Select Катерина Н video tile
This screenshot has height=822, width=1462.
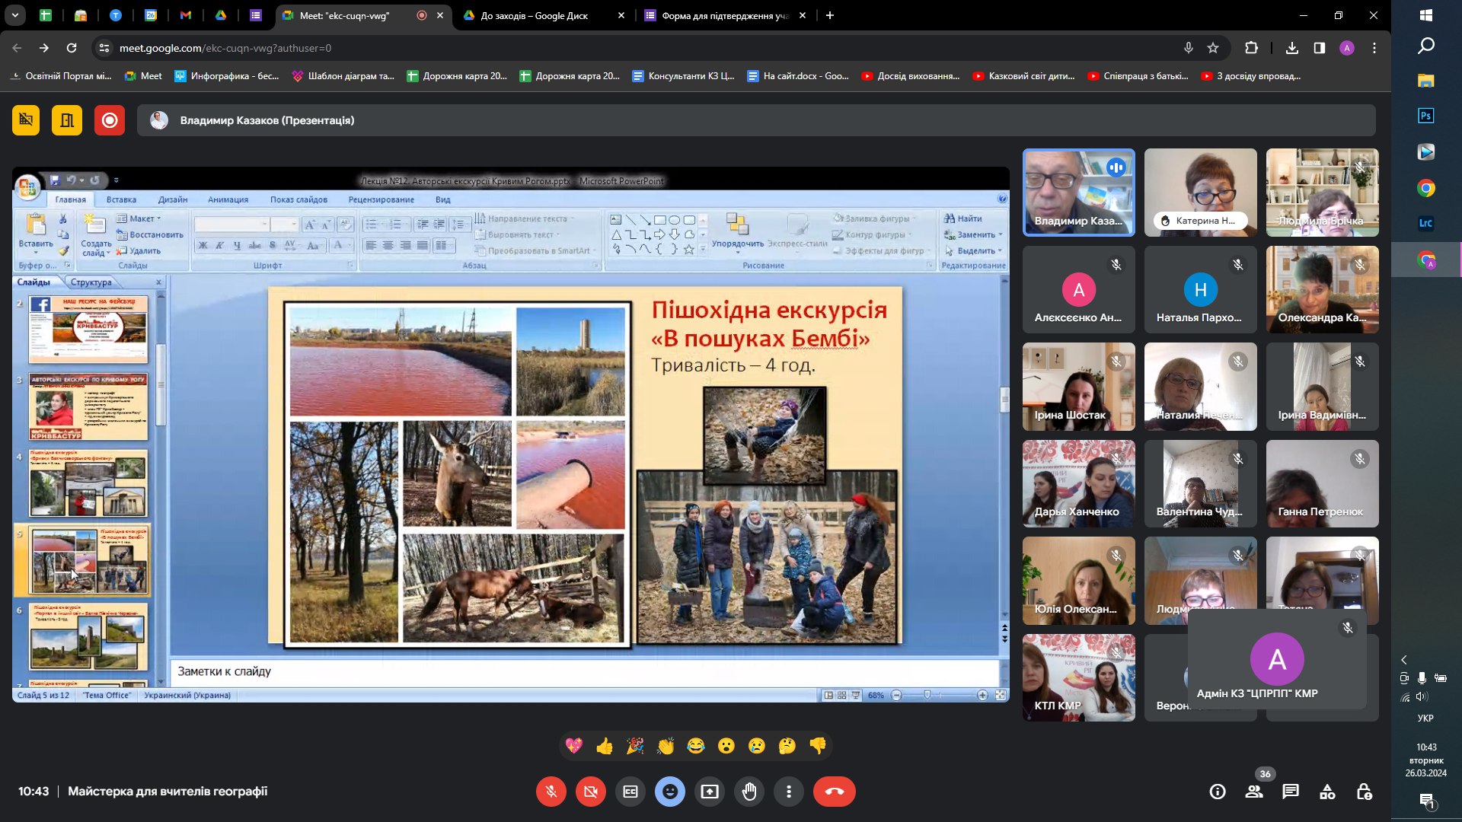pos(1200,193)
